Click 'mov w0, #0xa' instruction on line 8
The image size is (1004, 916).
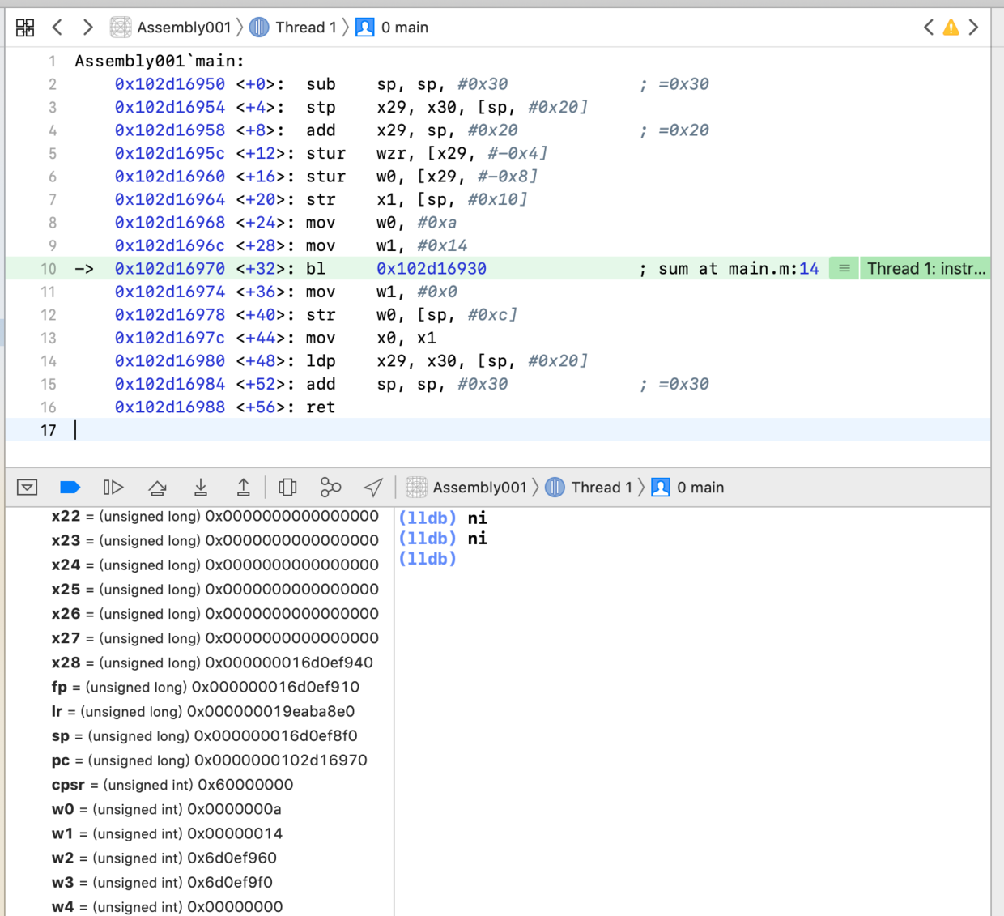(381, 223)
